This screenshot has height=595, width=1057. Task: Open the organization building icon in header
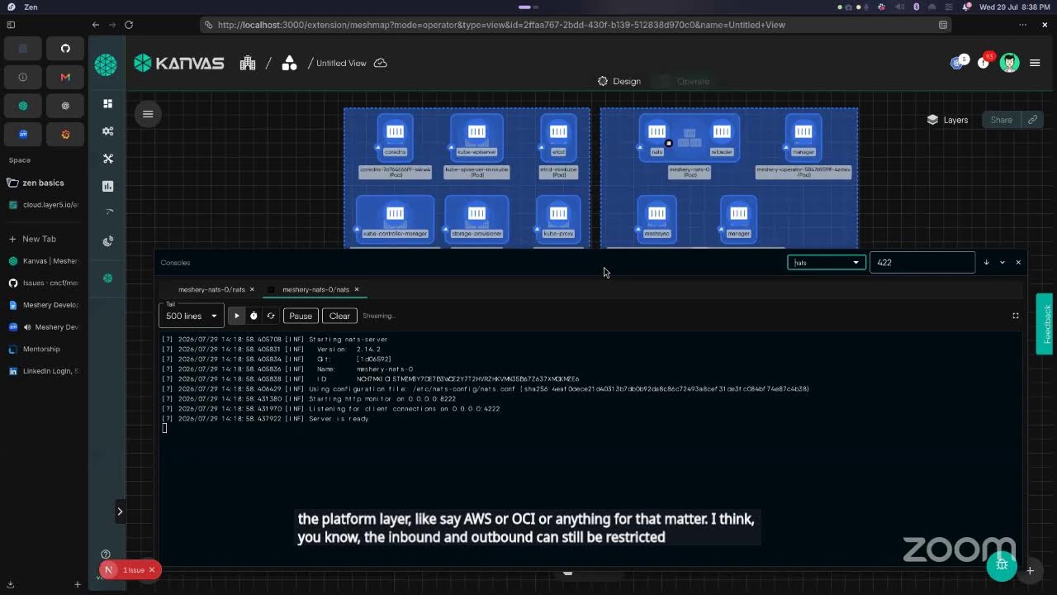click(248, 63)
